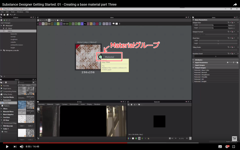Toggle the highlighted link display mode button
This screenshot has width=240, height=150.
pyautogui.click(x=49, y=20)
